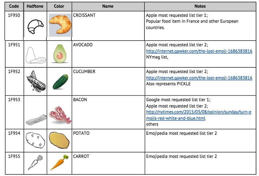The image size is (259, 176).
Task: Click the halftone avocado sketch
Action: click(36, 55)
